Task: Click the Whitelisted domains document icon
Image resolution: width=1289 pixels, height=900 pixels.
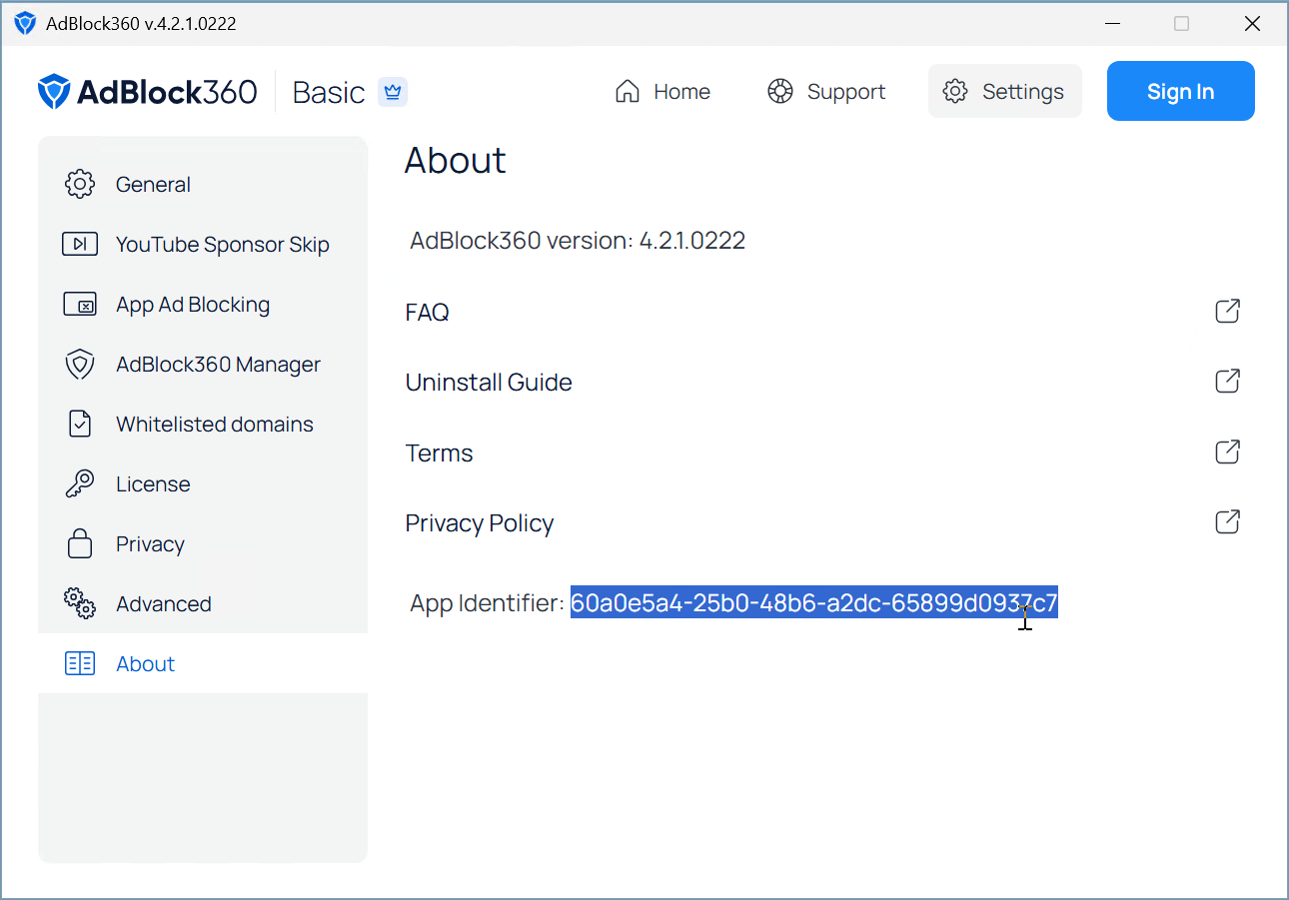Action: point(80,424)
